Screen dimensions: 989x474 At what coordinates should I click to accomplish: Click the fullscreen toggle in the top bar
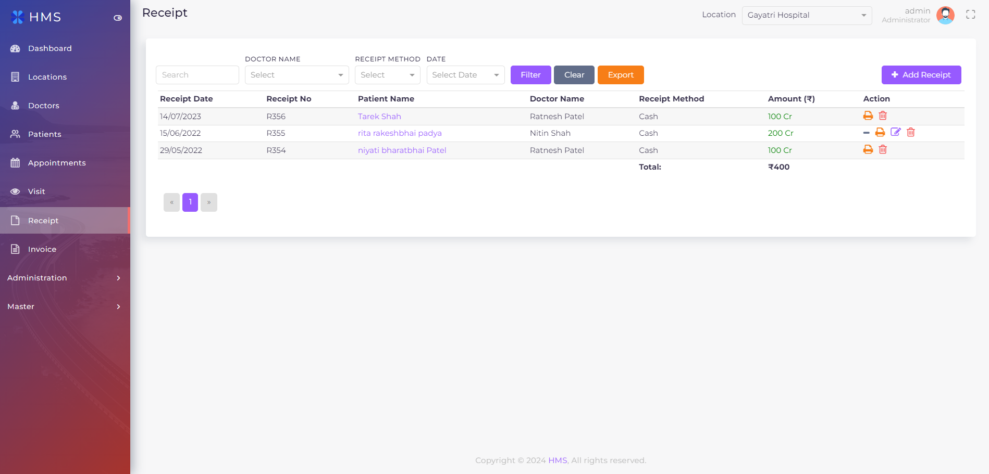[x=970, y=14]
